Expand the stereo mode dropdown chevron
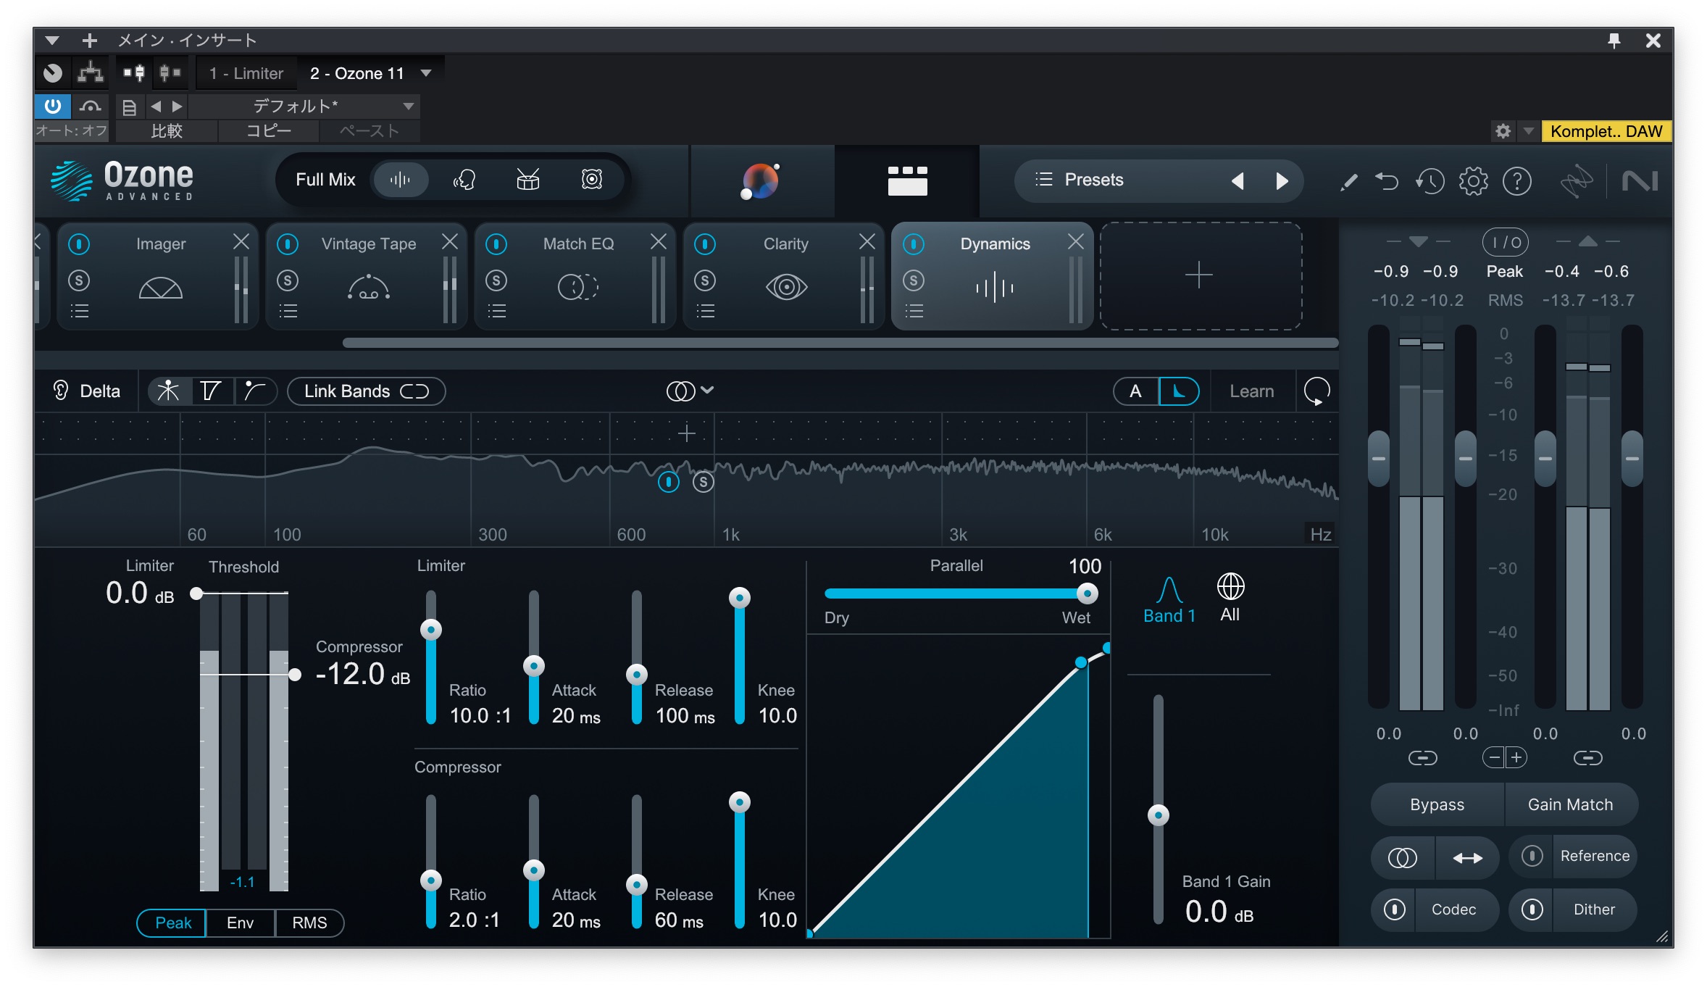Screen dimensions: 1707x987 click(708, 391)
